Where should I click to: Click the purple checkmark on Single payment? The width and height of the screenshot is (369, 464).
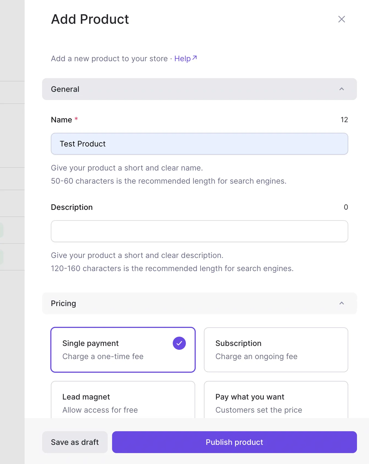pos(179,343)
